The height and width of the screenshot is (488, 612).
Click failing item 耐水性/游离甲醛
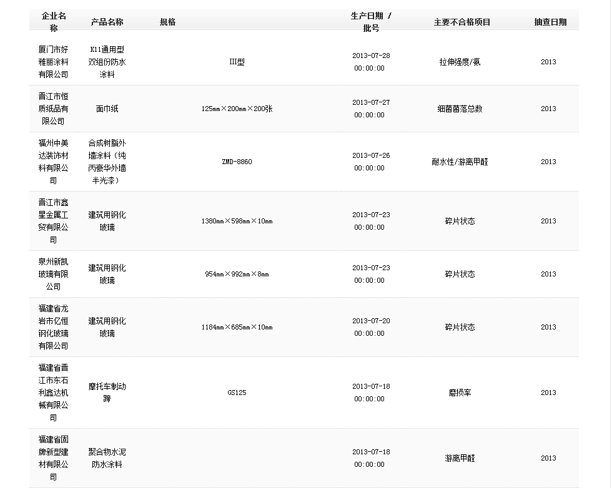click(x=460, y=162)
